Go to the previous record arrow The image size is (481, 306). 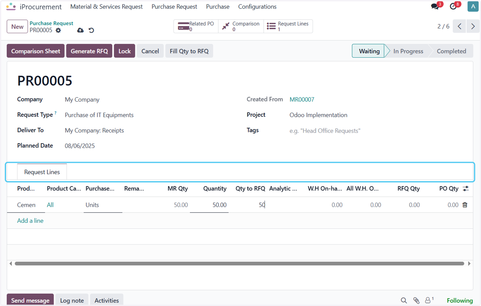coord(460,26)
